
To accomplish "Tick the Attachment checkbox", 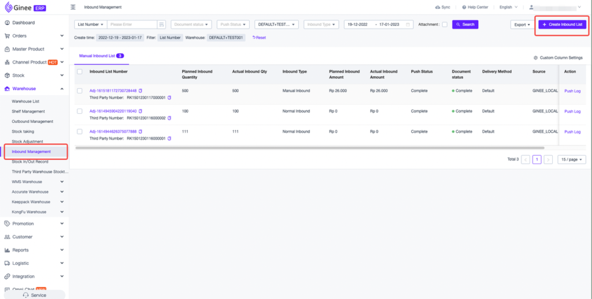I will tap(444, 25).
